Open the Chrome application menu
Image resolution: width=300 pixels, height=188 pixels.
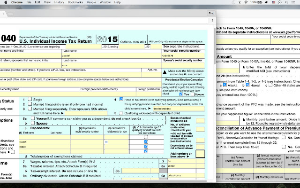pyautogui.click(x=17, y=2)
